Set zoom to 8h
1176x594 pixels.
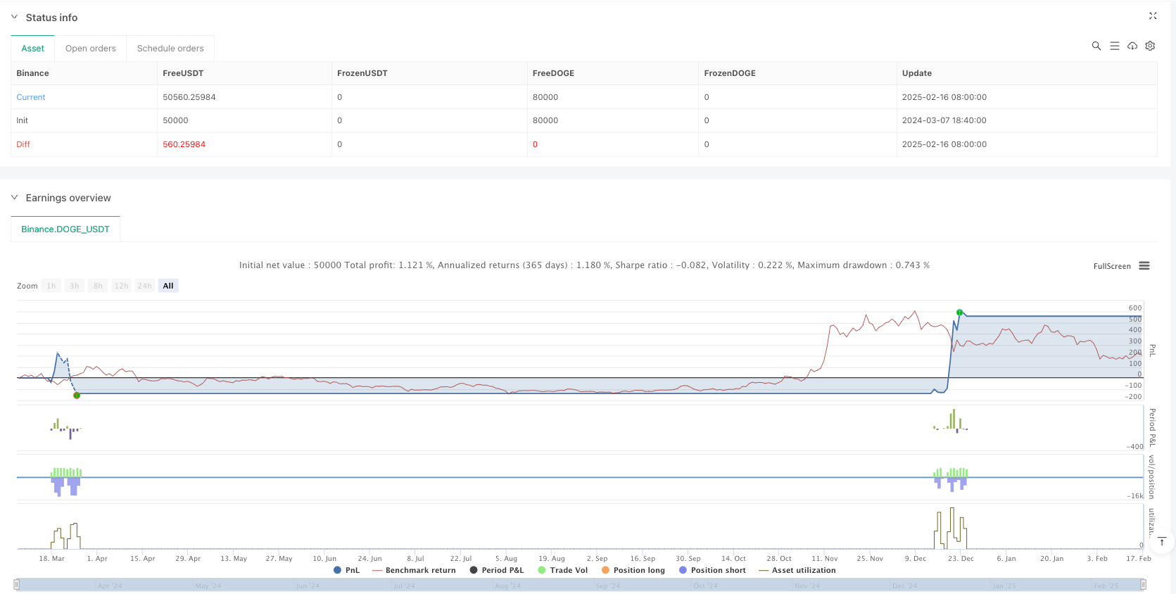pos(98,286)
